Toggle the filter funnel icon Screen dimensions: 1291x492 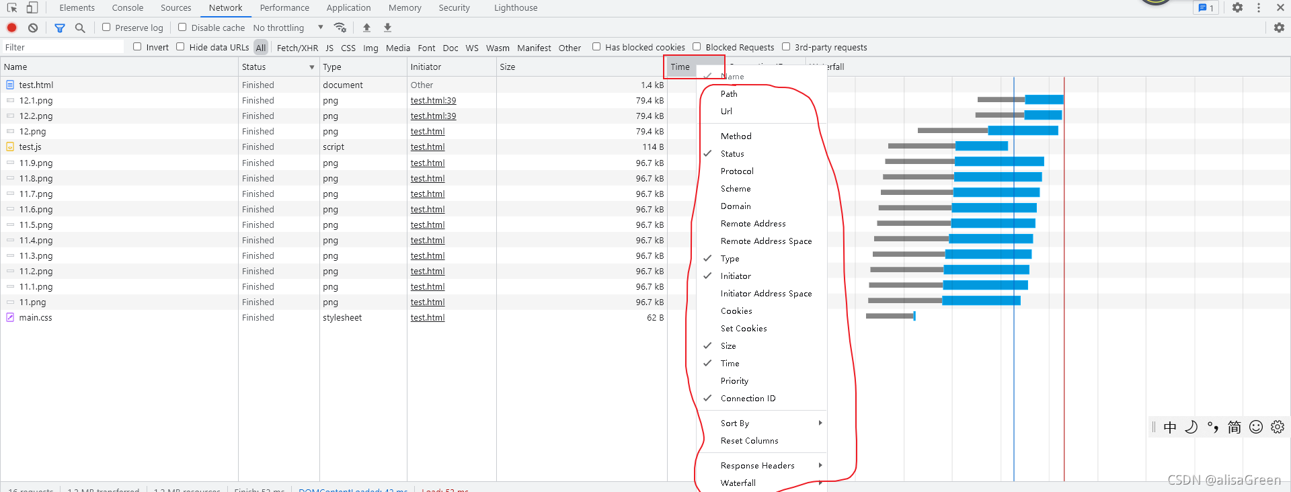pos(60,28)
